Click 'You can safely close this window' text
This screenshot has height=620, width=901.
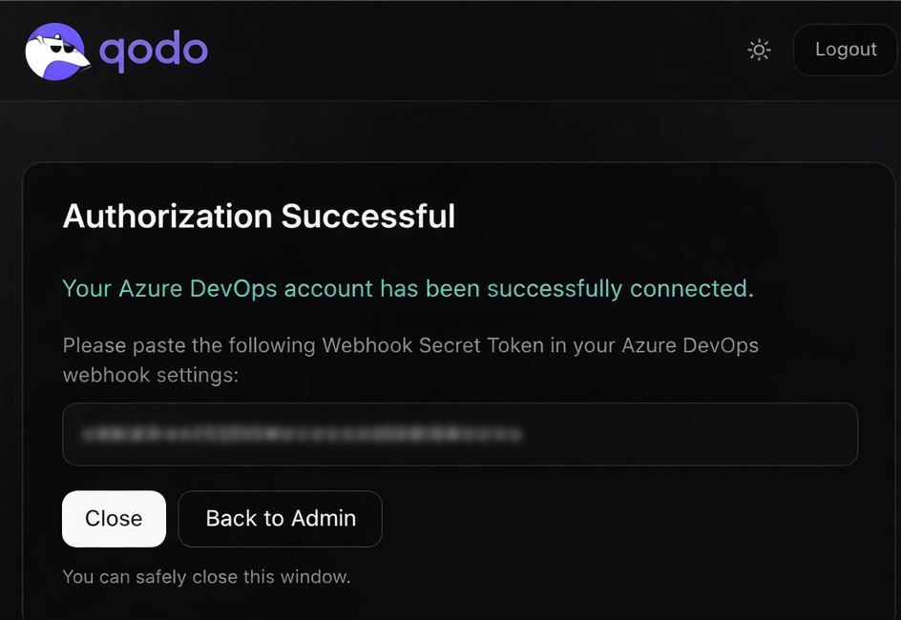[206, 576]
